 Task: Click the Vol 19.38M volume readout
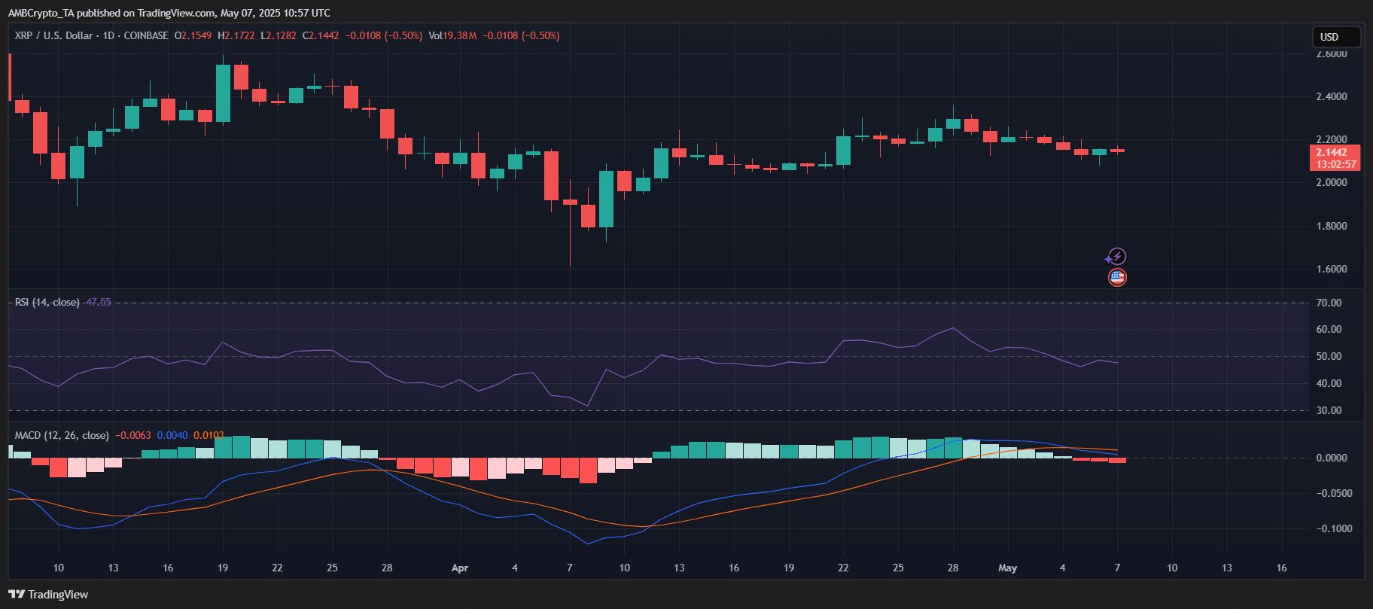pos(452,35)
